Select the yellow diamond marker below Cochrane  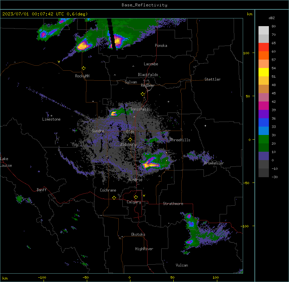click(x=114, y=198)
